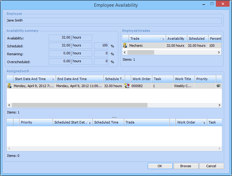232x176 pixels.
Task: Click the Remaining percent field
Action: pyautogui.click(x=101, y=53)
